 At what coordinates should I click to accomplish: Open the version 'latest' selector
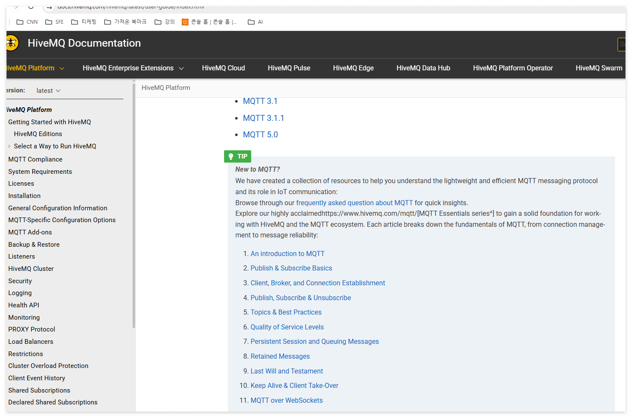point(48,91)
